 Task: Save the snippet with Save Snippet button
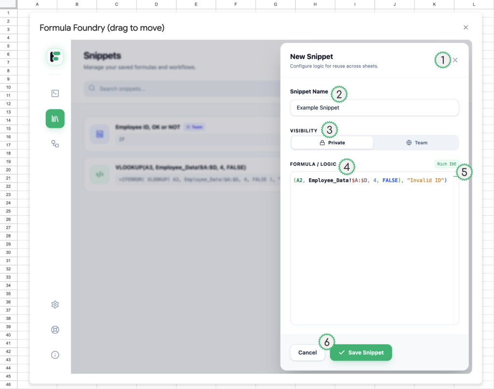pyautogui.click(x=361, y=353)
